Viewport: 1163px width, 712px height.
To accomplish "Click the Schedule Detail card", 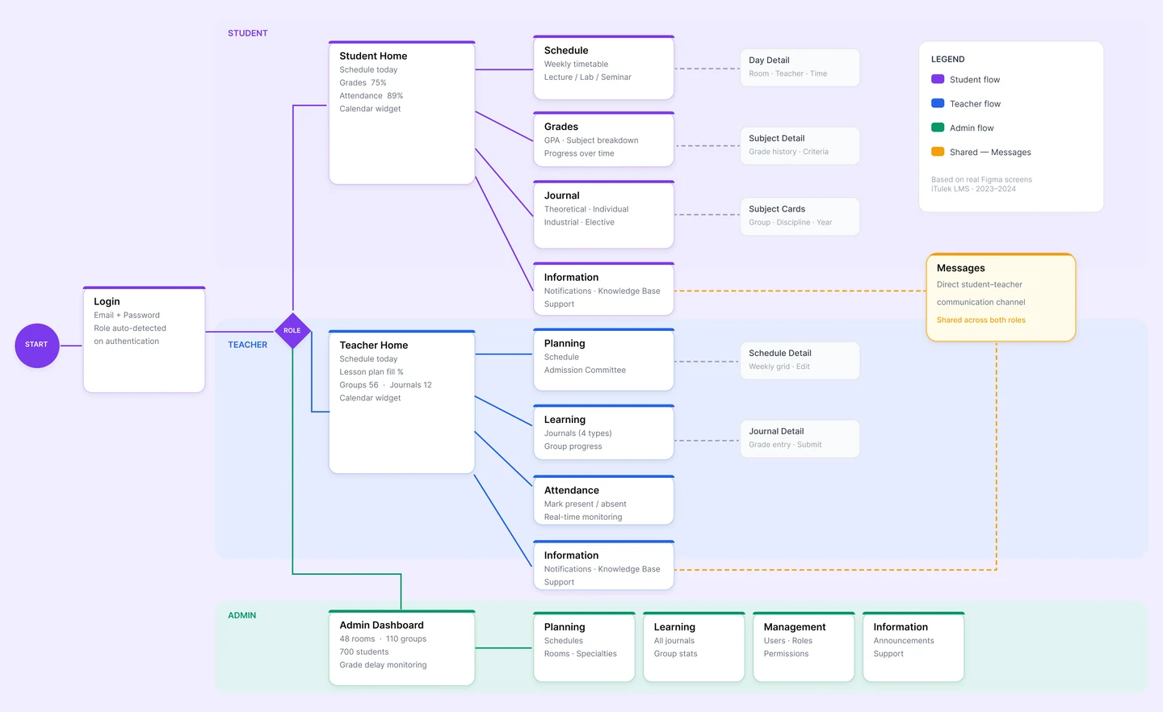I will click(x=799, y=360).
